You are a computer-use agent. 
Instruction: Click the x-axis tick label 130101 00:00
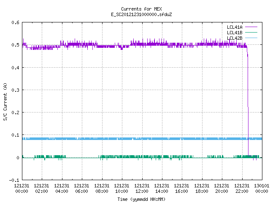(x=262, y=188)
